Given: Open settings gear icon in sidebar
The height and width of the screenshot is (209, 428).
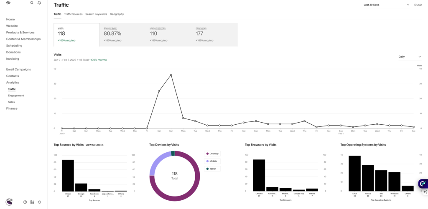Looking at the screenshot, I should click(x=39, y=202).
